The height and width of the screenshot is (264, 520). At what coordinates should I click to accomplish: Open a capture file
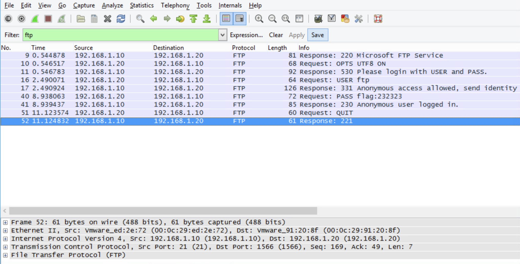coord(81,19)
